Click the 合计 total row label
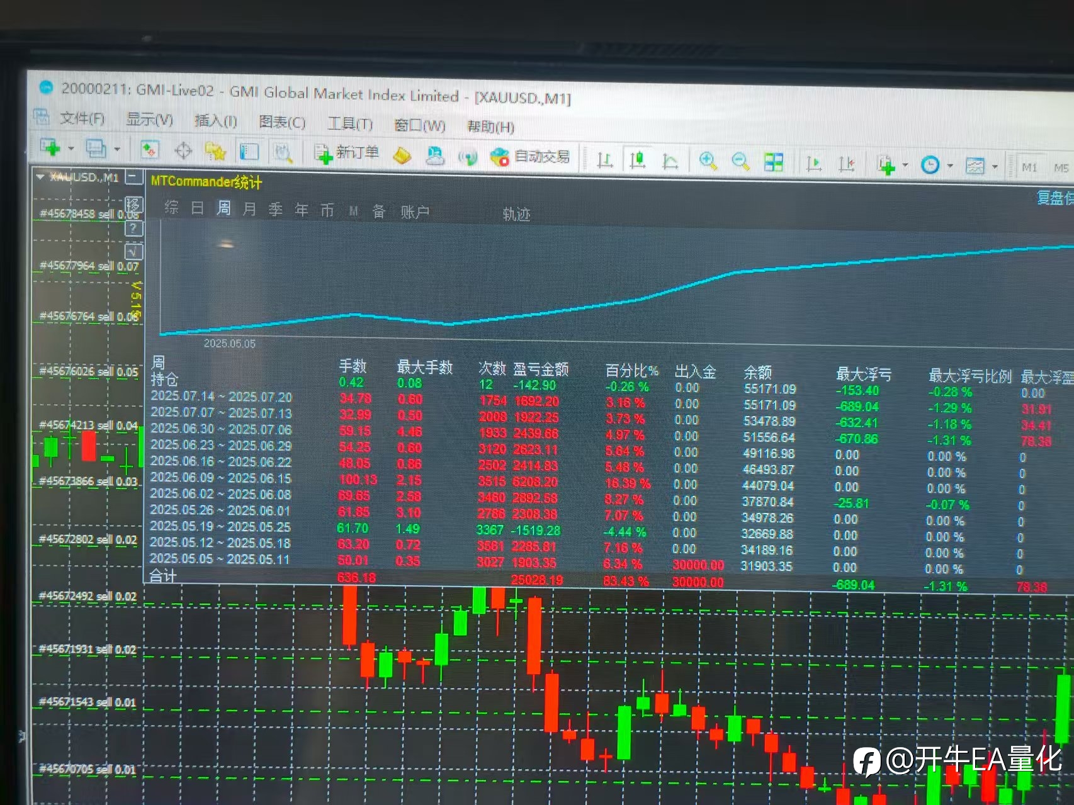The height and width of the screenshot is (805, 1074). (x=163, y=576)
